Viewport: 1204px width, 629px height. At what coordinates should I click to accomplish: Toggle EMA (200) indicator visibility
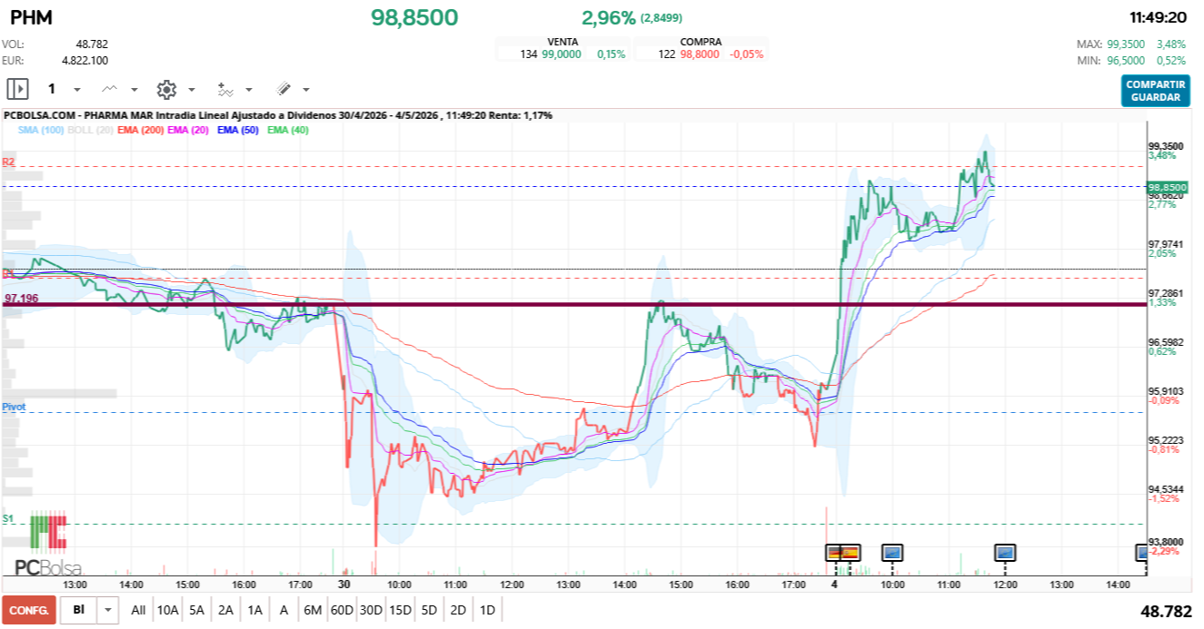click(x=141, y=131)
